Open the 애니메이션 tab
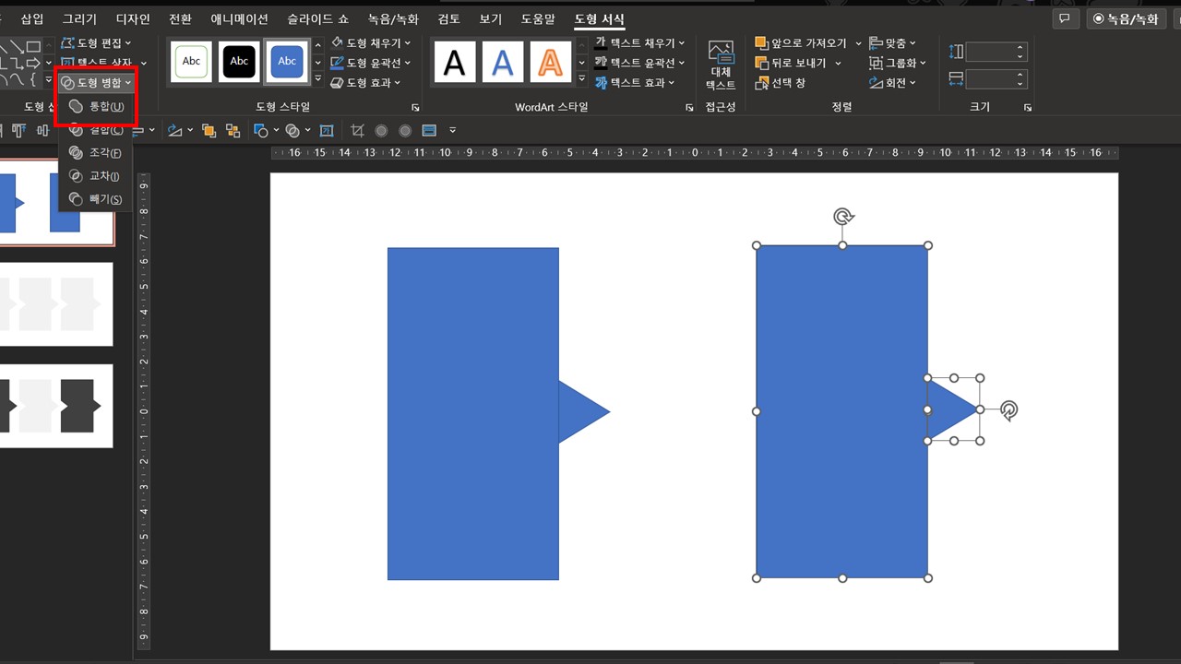Screen dimensions: 1181x664 [x=239, y=18]
